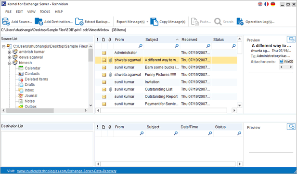Open the HELP menu

[59, 12]
